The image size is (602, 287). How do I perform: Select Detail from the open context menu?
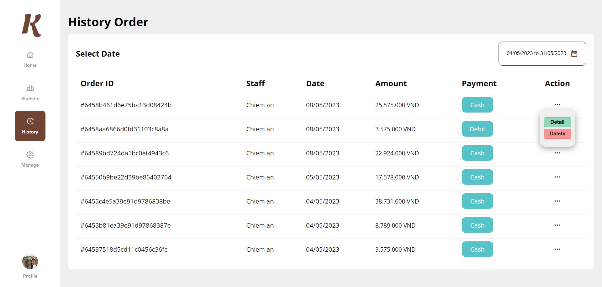coord(557,122)
